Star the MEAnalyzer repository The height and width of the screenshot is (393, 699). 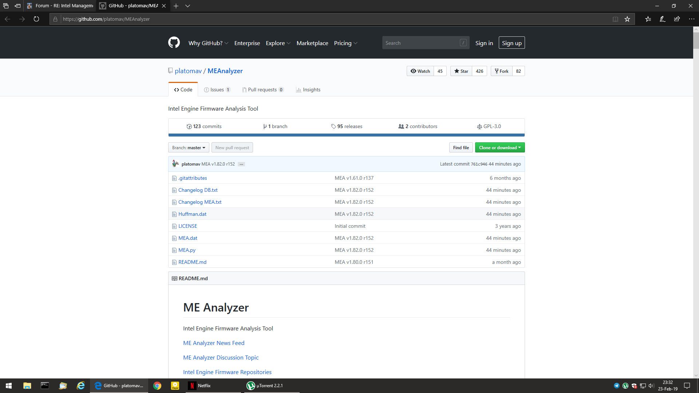[x=461, y=71]
